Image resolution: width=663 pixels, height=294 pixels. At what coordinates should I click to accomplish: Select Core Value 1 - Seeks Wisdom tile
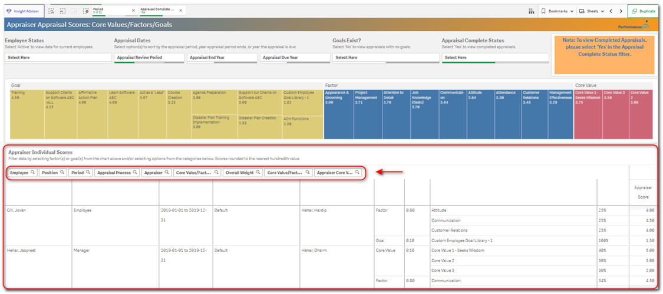tap(588, 114)
